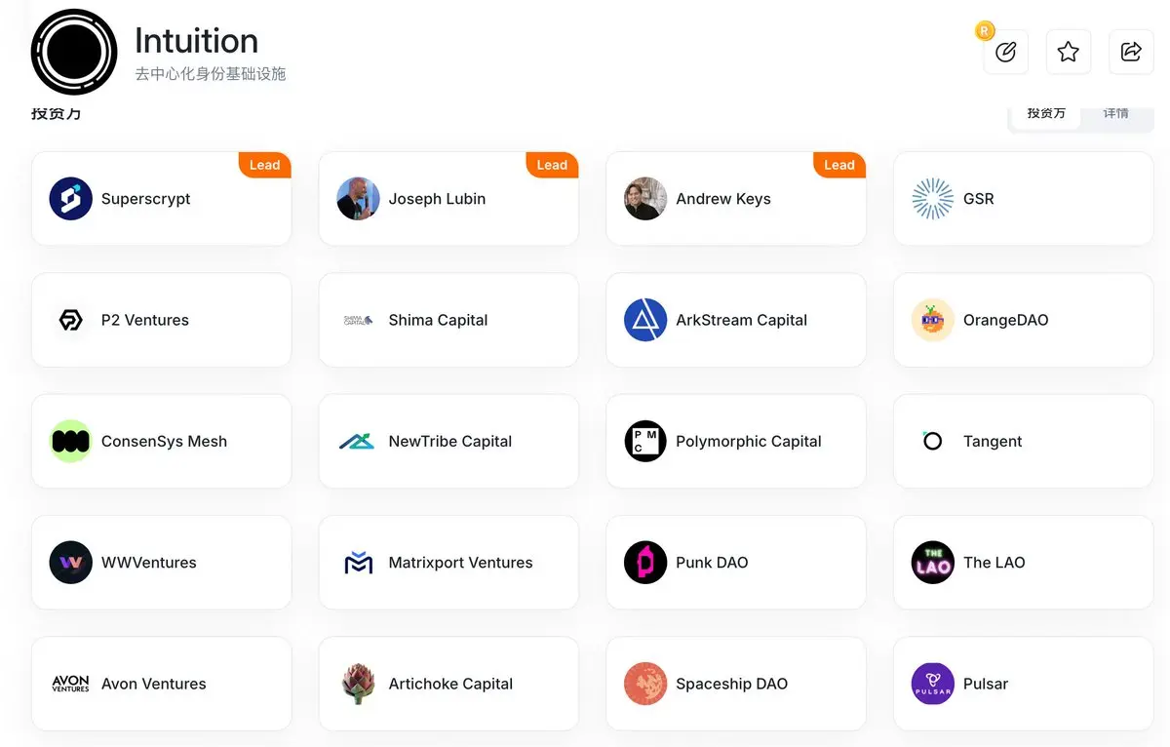Open the Polymorphic Capital card
1170x747 pixels.
[736, 441]
